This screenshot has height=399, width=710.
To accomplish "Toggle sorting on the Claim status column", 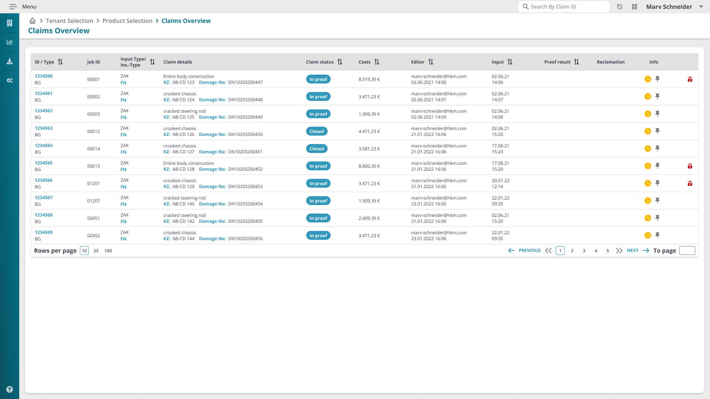I will point(339,62).
